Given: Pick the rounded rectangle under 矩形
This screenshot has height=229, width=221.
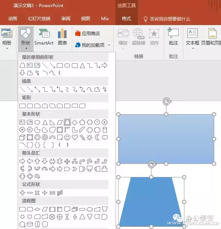Looking at the screenshot, I should [30, 106].
